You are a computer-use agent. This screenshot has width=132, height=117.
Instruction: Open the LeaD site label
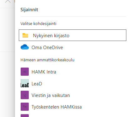[37, 84]
